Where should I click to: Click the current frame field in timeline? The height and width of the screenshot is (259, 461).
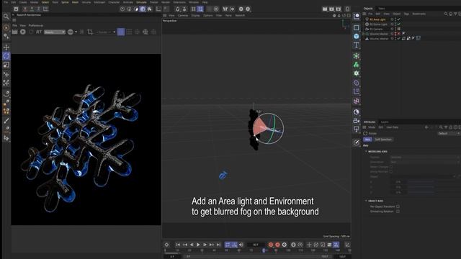tap(256, 245)
